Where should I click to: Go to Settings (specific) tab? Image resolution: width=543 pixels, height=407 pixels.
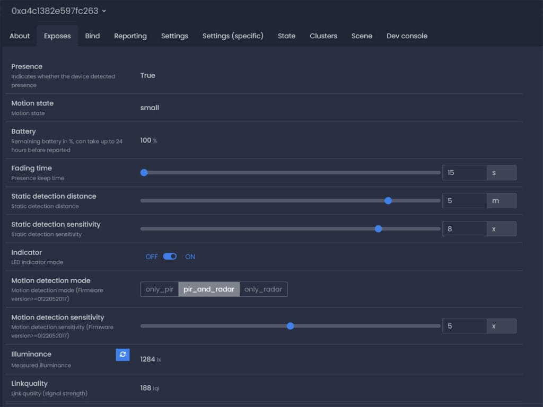point(233,36)
